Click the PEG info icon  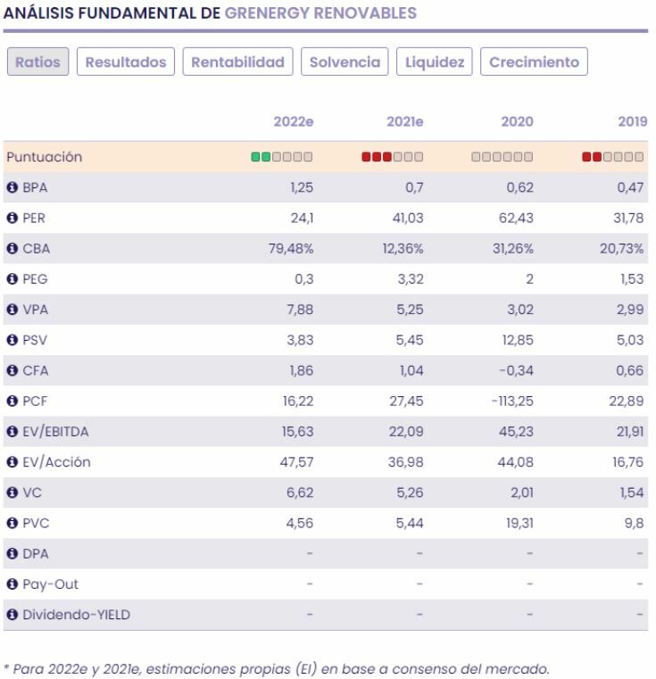click(x=13, y=279)
